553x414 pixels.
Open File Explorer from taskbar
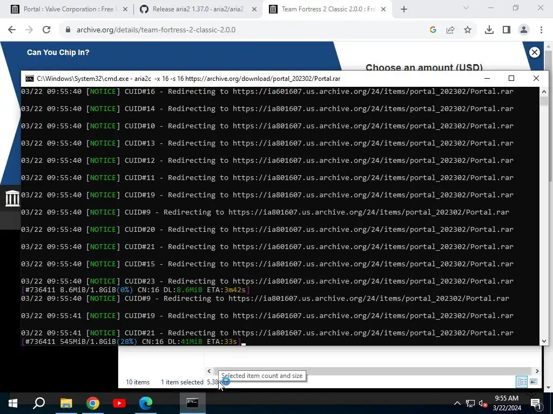click(66, 403)
